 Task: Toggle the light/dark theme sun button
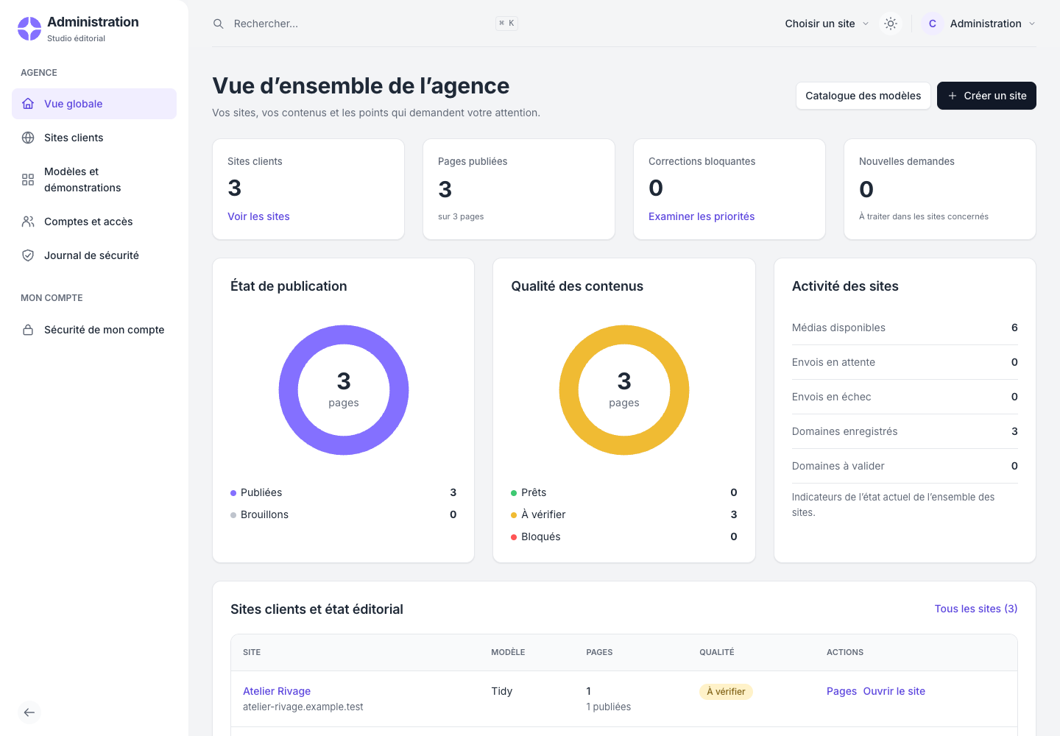tap(891, 24)
